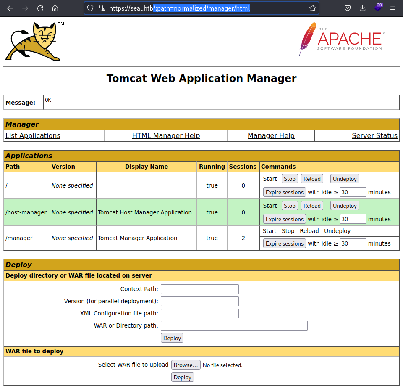Click the browser forward arrow
Image resolution: width=403 pixels, height=389 pixels.
25,8
